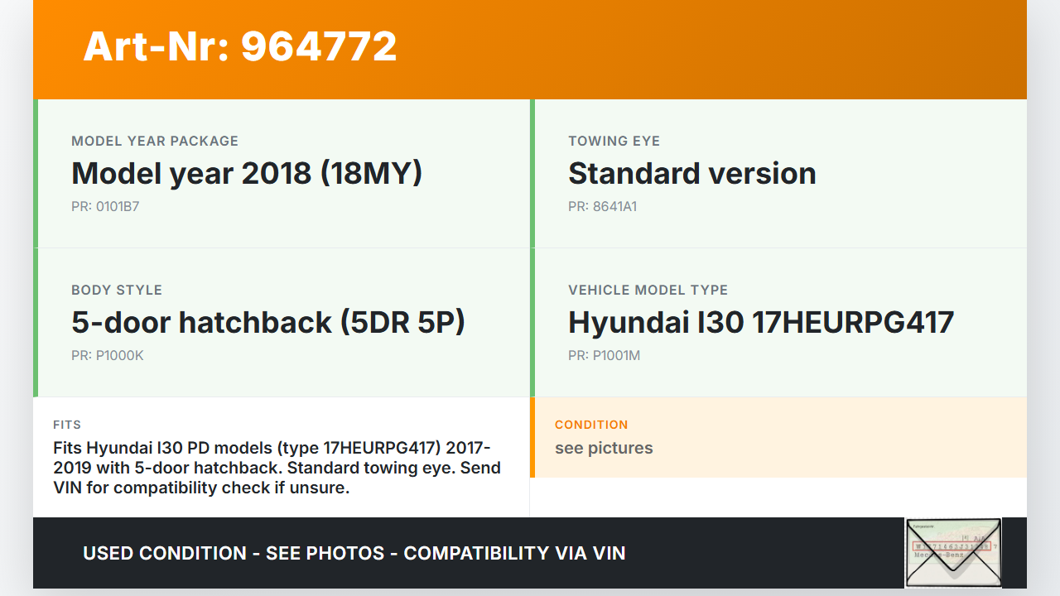Click the TOWING EYE label
Viewport: 1060px width, 596px height.
click(x=614, y=141)
